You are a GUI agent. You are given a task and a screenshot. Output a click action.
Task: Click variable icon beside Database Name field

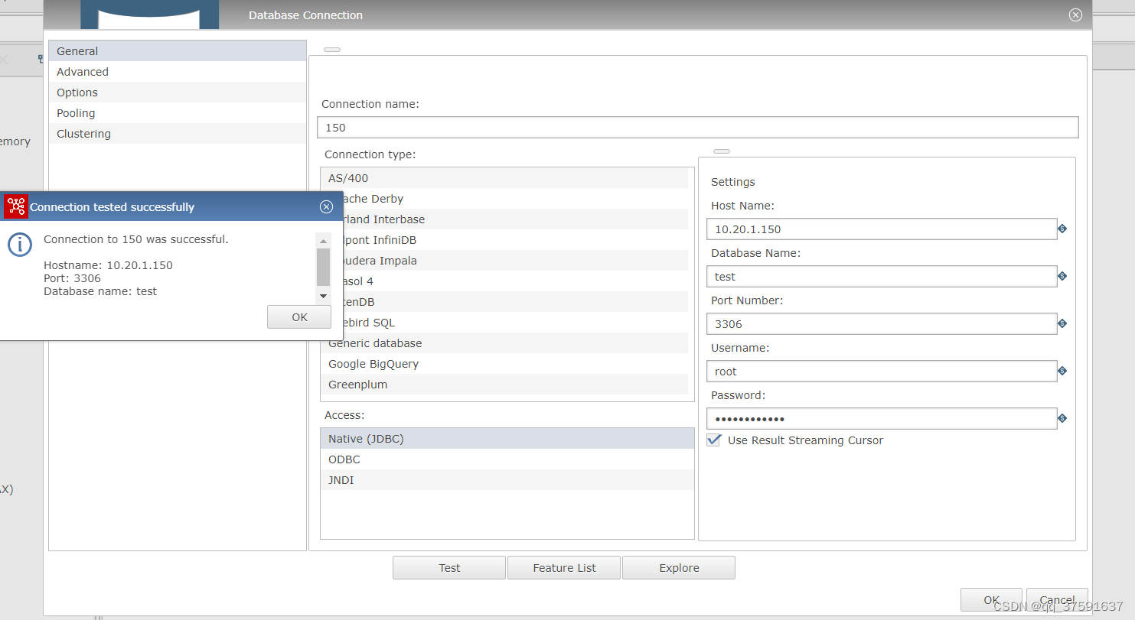click(x=1062, y=276)
